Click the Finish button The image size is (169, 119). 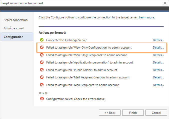[x=133, y=113]
